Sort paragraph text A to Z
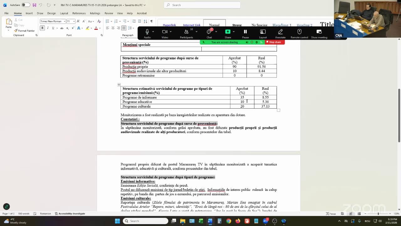The height and width of the screenshot is (226, 401). coord(145,21)
